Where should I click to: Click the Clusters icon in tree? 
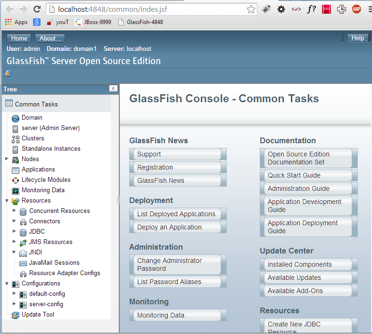pos(16,139)
